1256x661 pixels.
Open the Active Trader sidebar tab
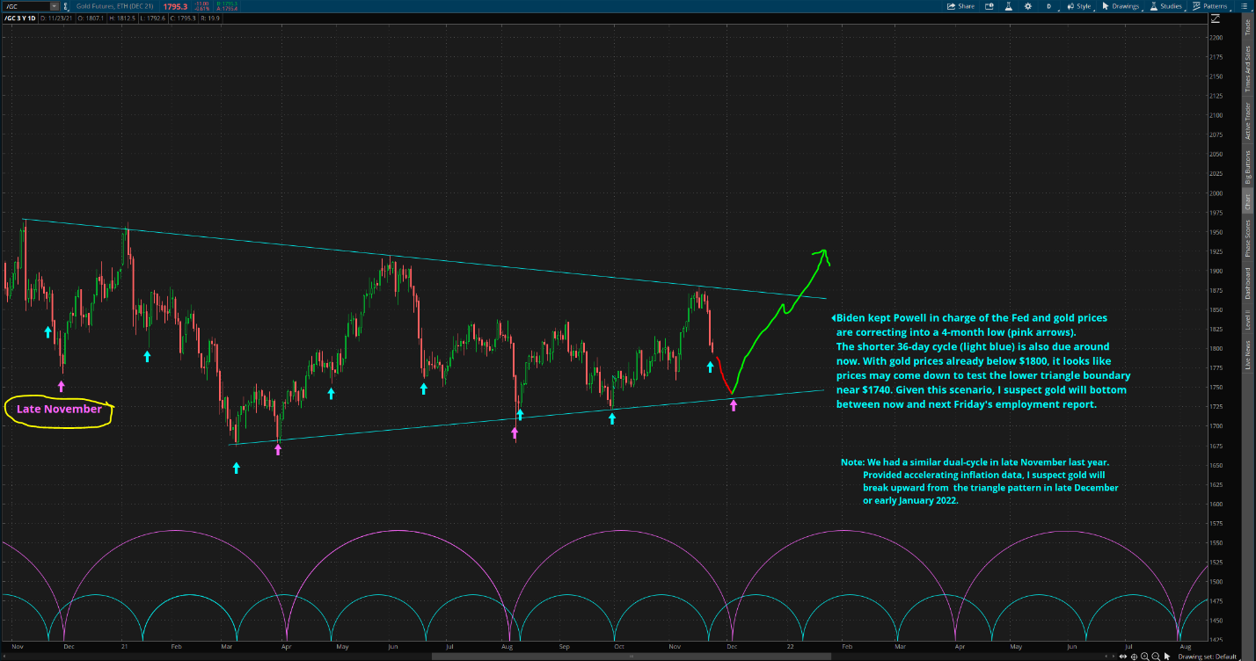coord(1248,121)
